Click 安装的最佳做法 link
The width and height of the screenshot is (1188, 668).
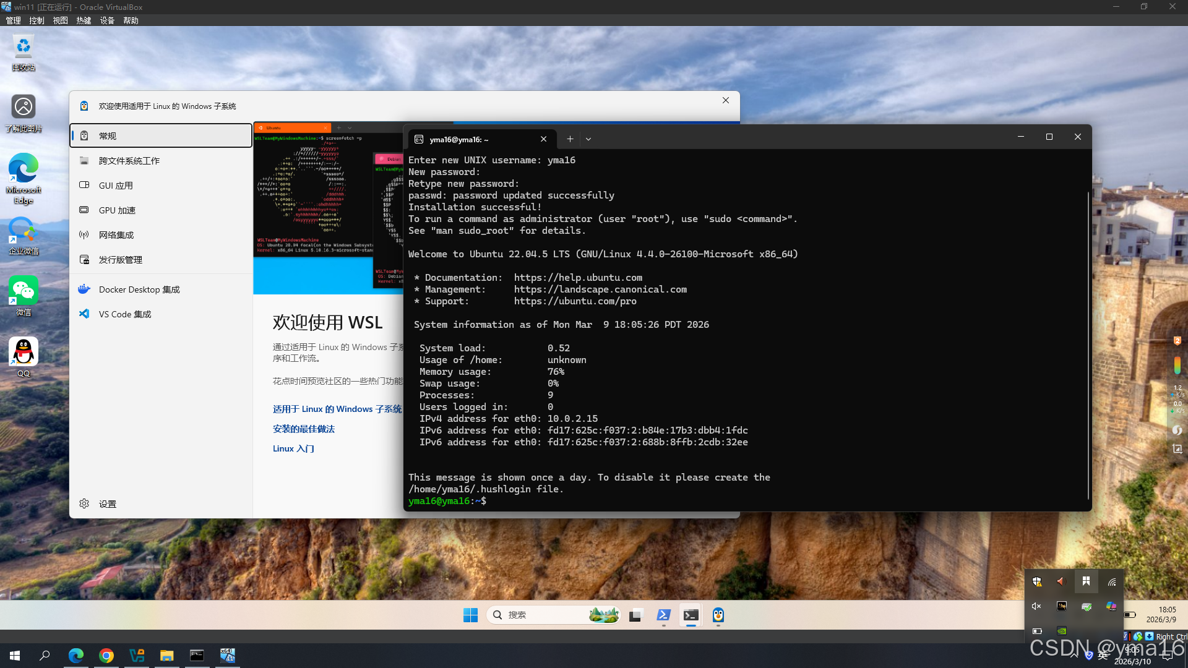pyautogui.click(x=303, y=429)
